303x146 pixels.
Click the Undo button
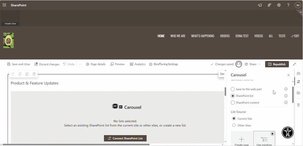69,64
